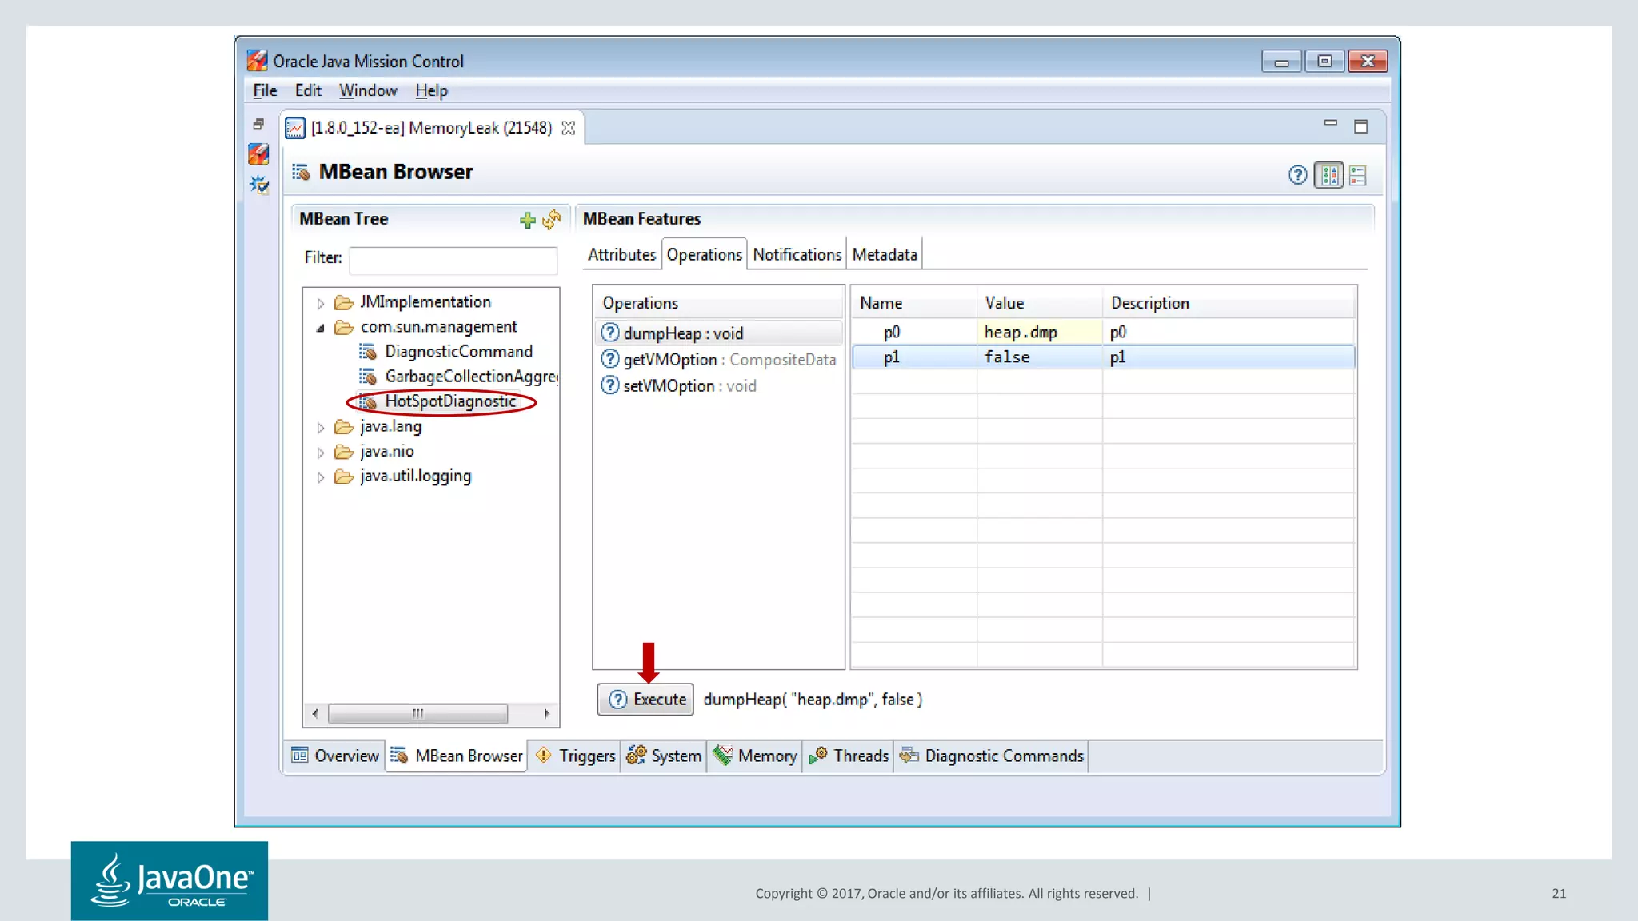Open the JVM Browser star icon in sidebar
This screenshot has height=921, width=1638.
pos(259,185)
